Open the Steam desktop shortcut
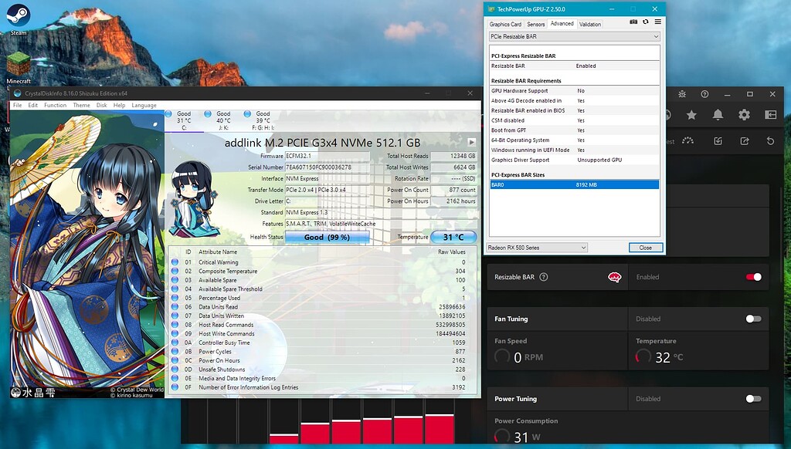The height and width of the screenshot is (449, 791). click(x=19, y=19)
